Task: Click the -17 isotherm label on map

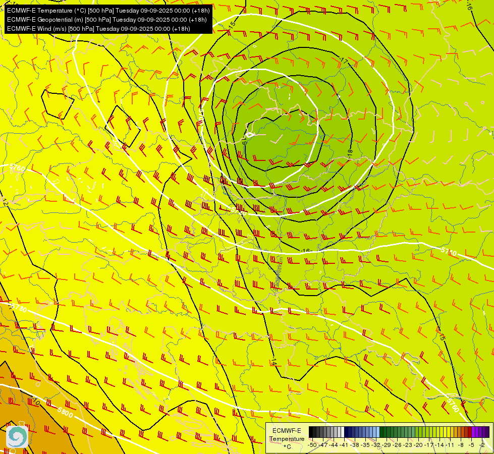Action: 344,61
